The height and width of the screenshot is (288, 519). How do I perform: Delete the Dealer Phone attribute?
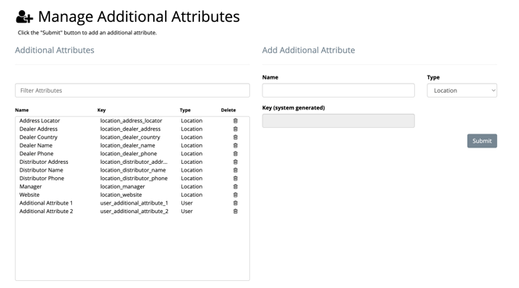235,154
